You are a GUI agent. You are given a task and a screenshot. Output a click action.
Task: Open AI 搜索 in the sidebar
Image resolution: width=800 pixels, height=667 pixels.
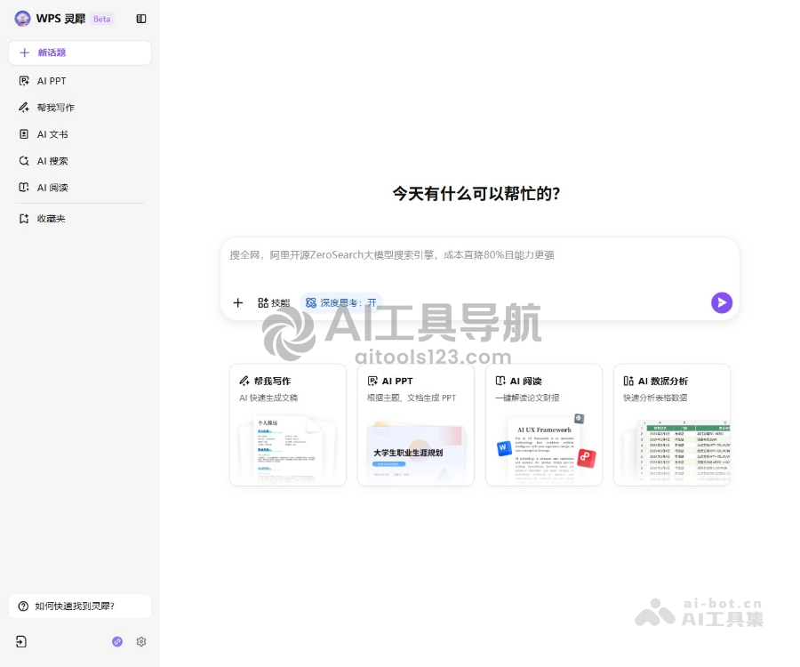pyautogui.click(x=80, y=161)
